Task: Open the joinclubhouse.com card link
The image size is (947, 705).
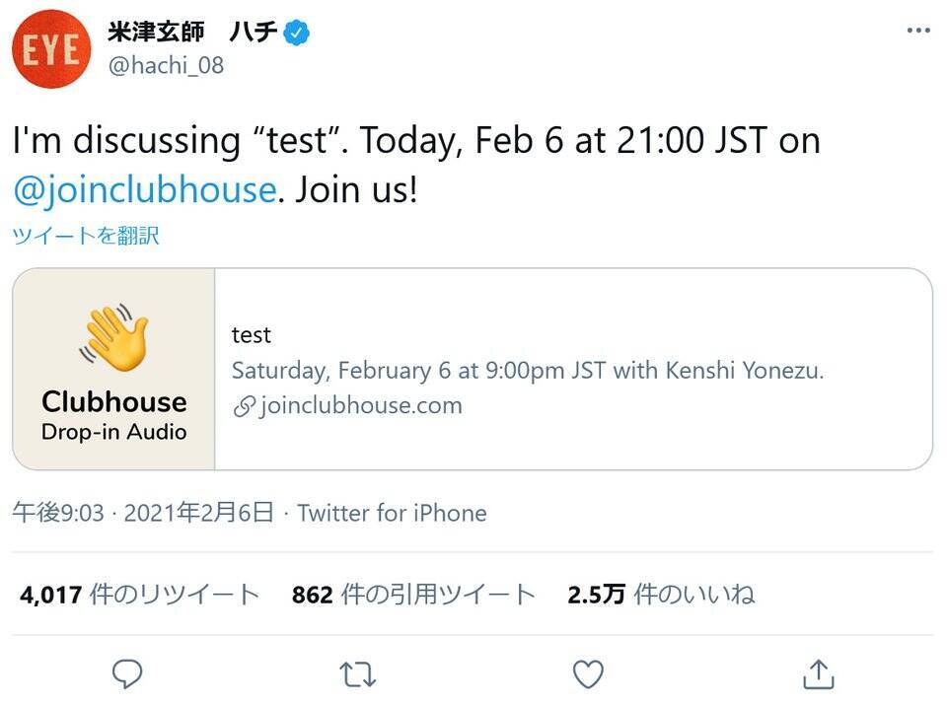Action: click(x=361, y=405)
